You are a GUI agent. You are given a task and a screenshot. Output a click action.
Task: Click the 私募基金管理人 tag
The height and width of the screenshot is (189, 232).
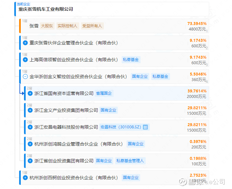(130, 161)
